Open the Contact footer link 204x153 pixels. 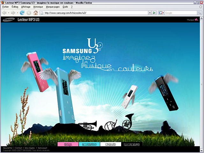[x=18, y=148]
